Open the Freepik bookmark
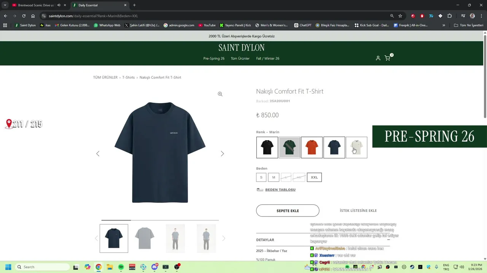Viewport: 487px width, 273px height. coord(410,25)
